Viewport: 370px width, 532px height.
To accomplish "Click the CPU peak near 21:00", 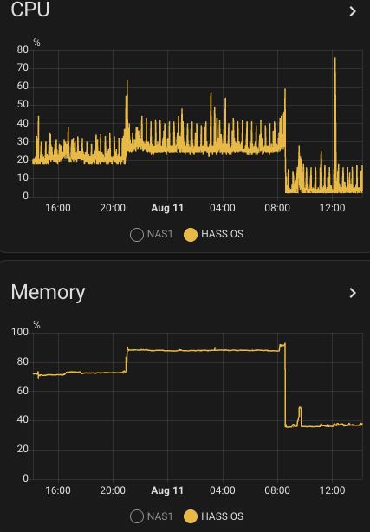I will [127, 81].
